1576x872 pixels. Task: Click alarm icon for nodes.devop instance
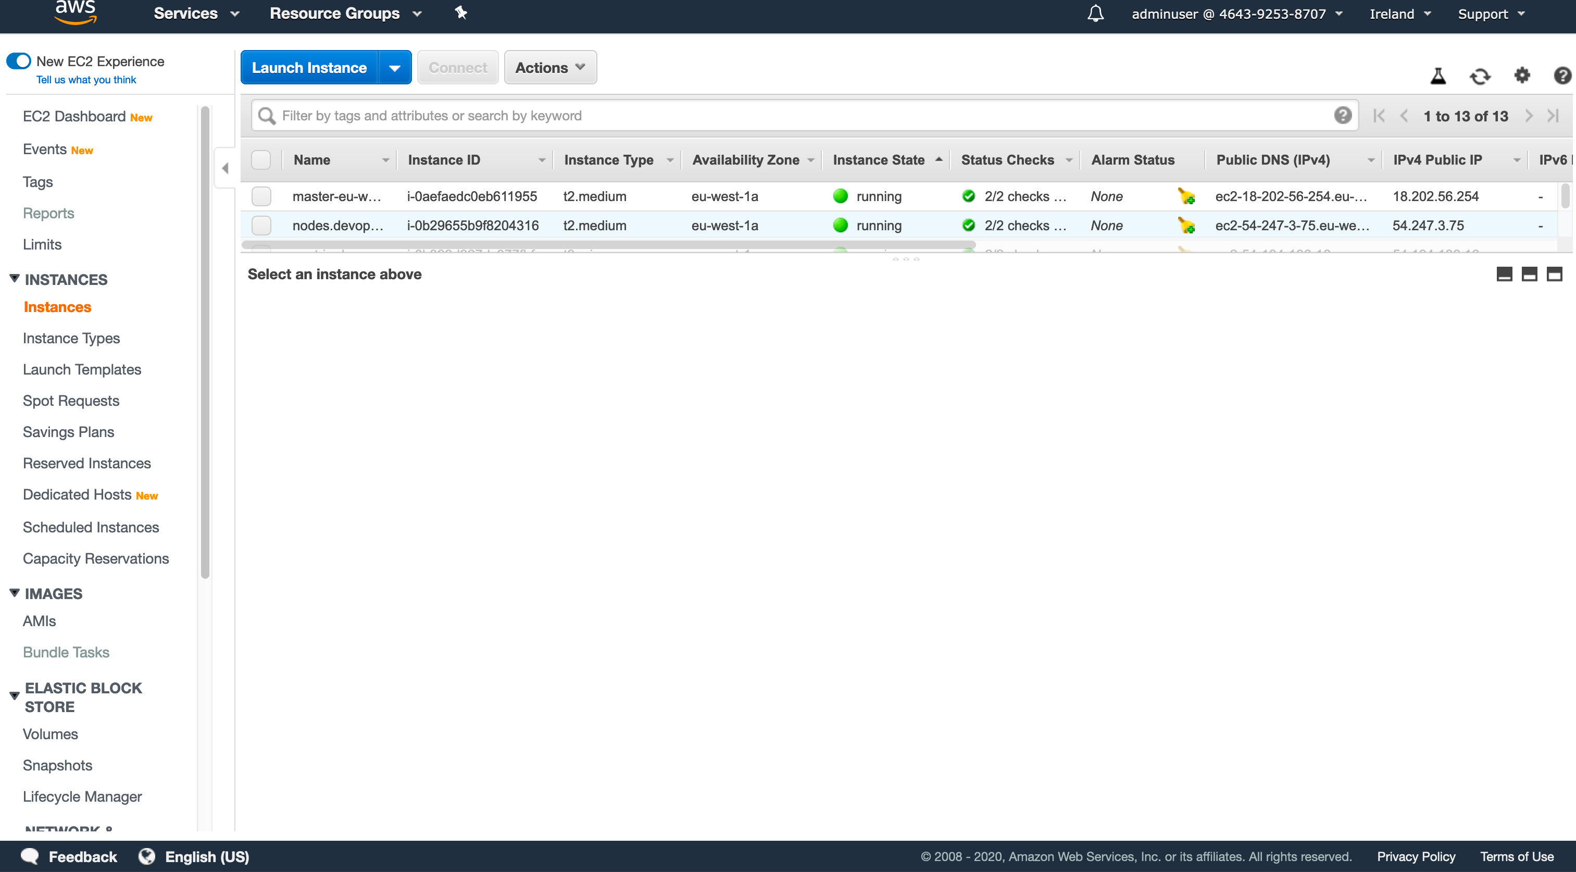coord(1186,226)
